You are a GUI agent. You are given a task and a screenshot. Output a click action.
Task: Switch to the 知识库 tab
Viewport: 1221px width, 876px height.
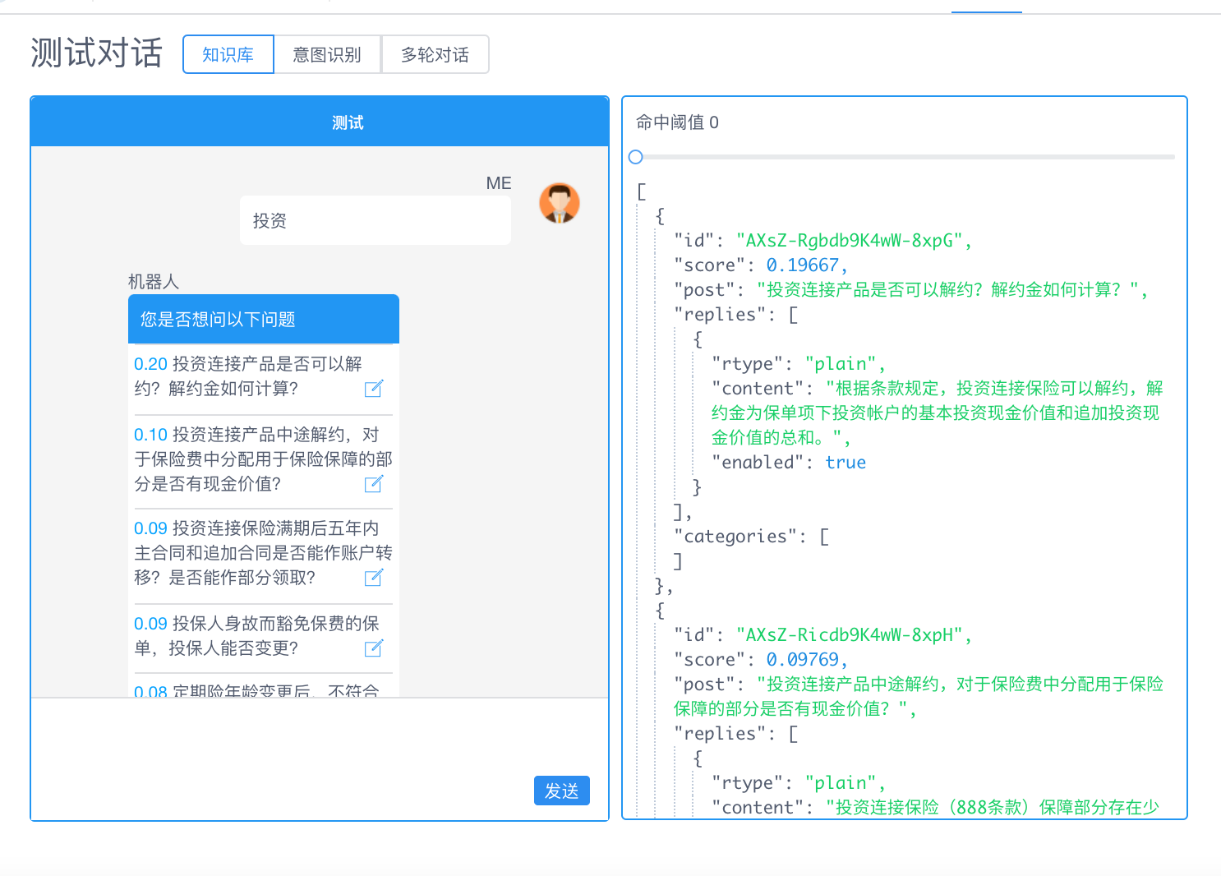[x=228, y=54]
